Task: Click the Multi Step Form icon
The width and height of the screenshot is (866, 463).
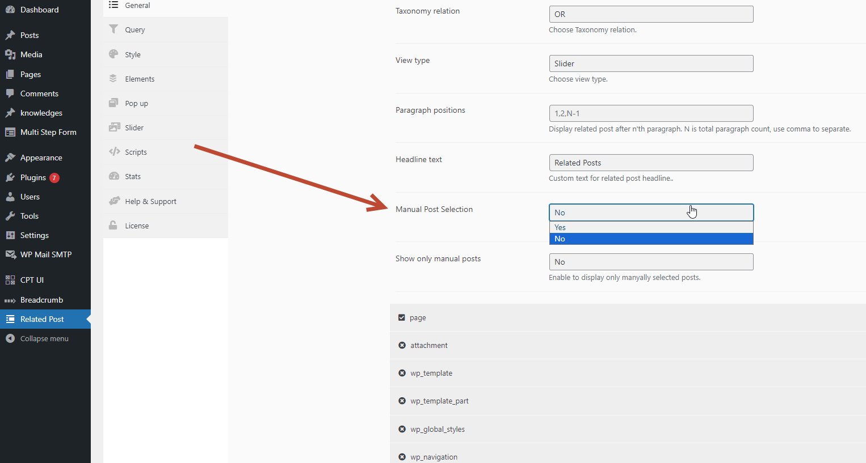Action: point(10,132)
